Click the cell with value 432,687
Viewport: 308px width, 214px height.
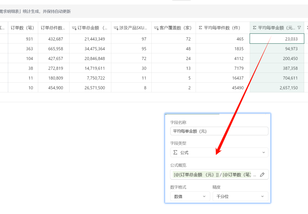54,39
